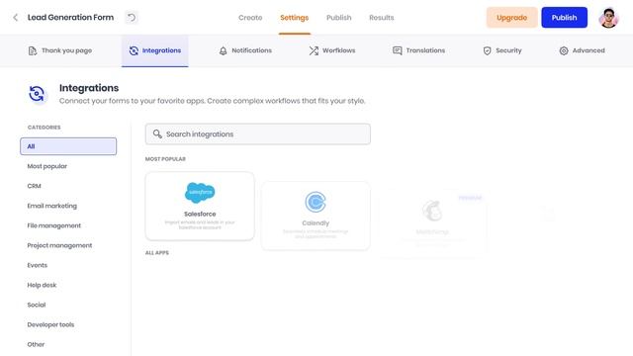This screenshot has height=356, width=633.
Task: Filter by CRM category
Action: tap(34, 186)
